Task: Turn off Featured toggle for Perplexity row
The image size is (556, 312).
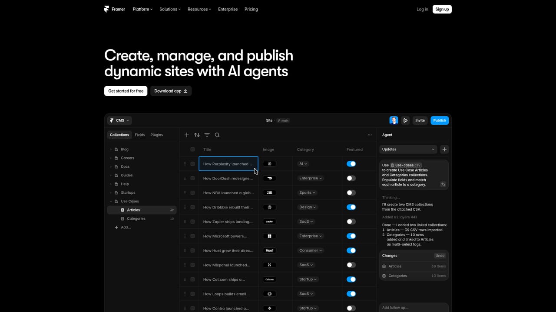Action: pos(351,164)
